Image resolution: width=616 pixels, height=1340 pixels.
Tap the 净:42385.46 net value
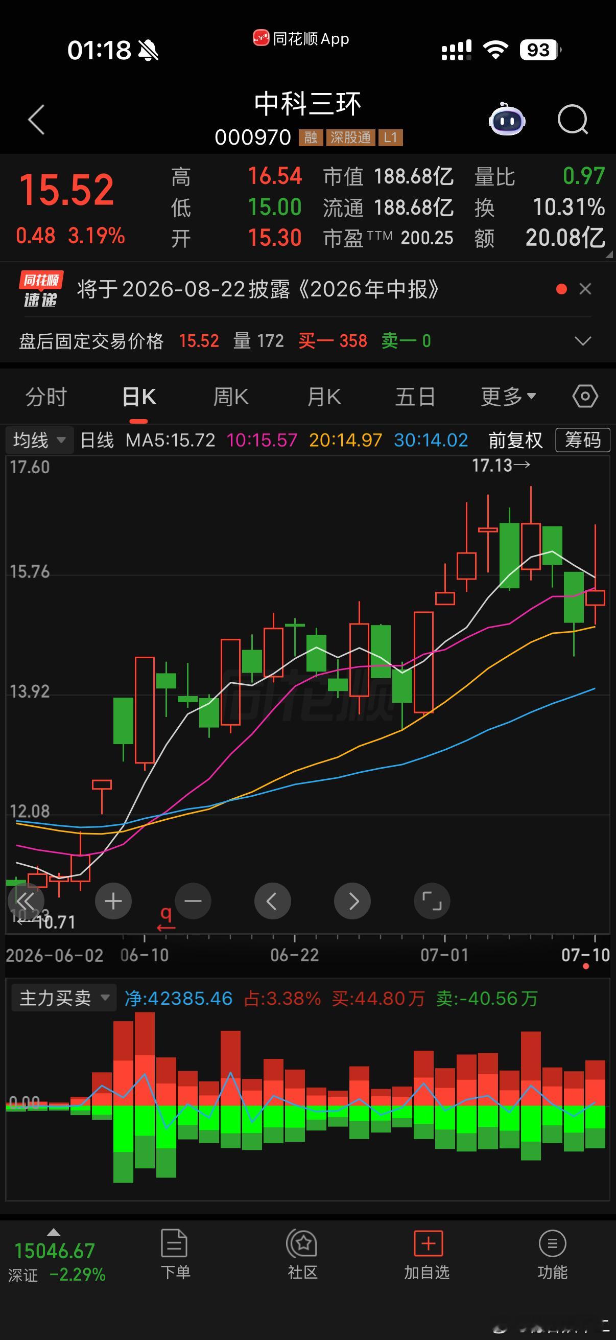178,998
